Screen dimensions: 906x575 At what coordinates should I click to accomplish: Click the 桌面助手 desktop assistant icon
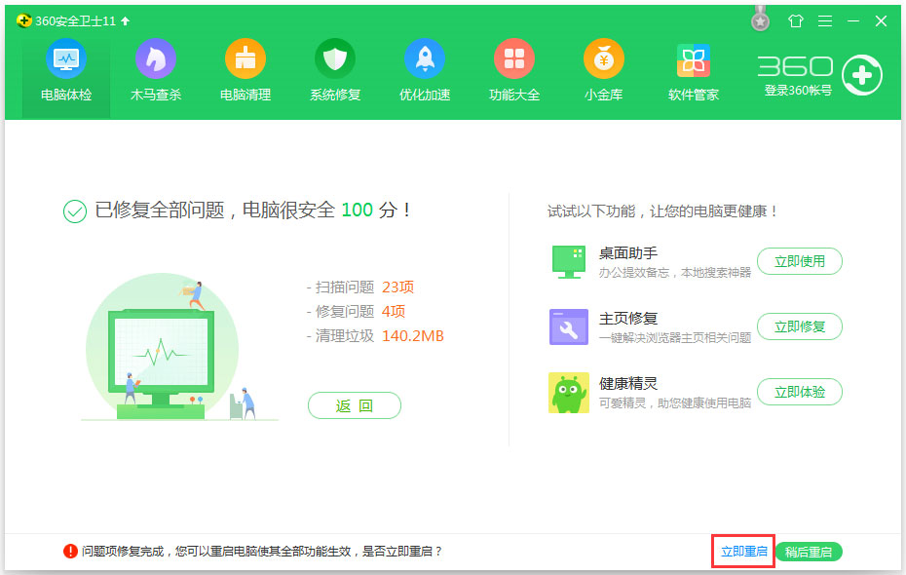tap(568, 260)
